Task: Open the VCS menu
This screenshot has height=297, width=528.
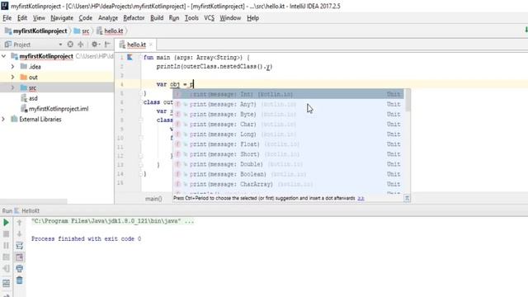Action: [209, 18]
